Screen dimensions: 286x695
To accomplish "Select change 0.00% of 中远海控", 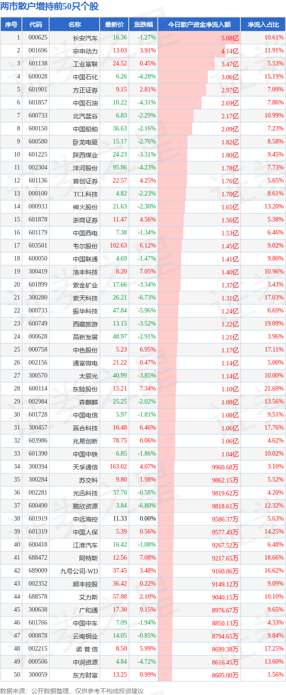I will pyautogui.click(x=147, y=519).
